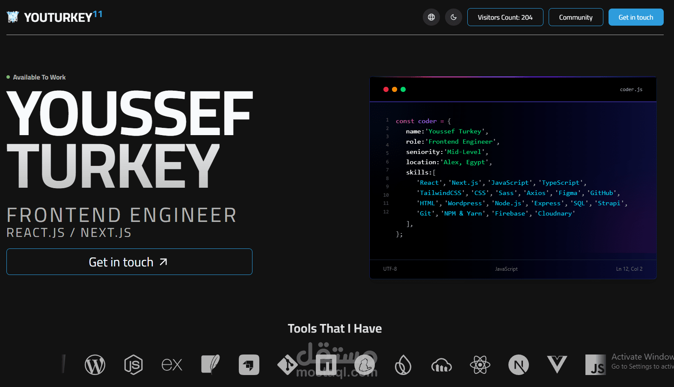Viewport: 674px width, 387px height.
Task: Click the 'Tools That I Have' heading
Action: 335,328
